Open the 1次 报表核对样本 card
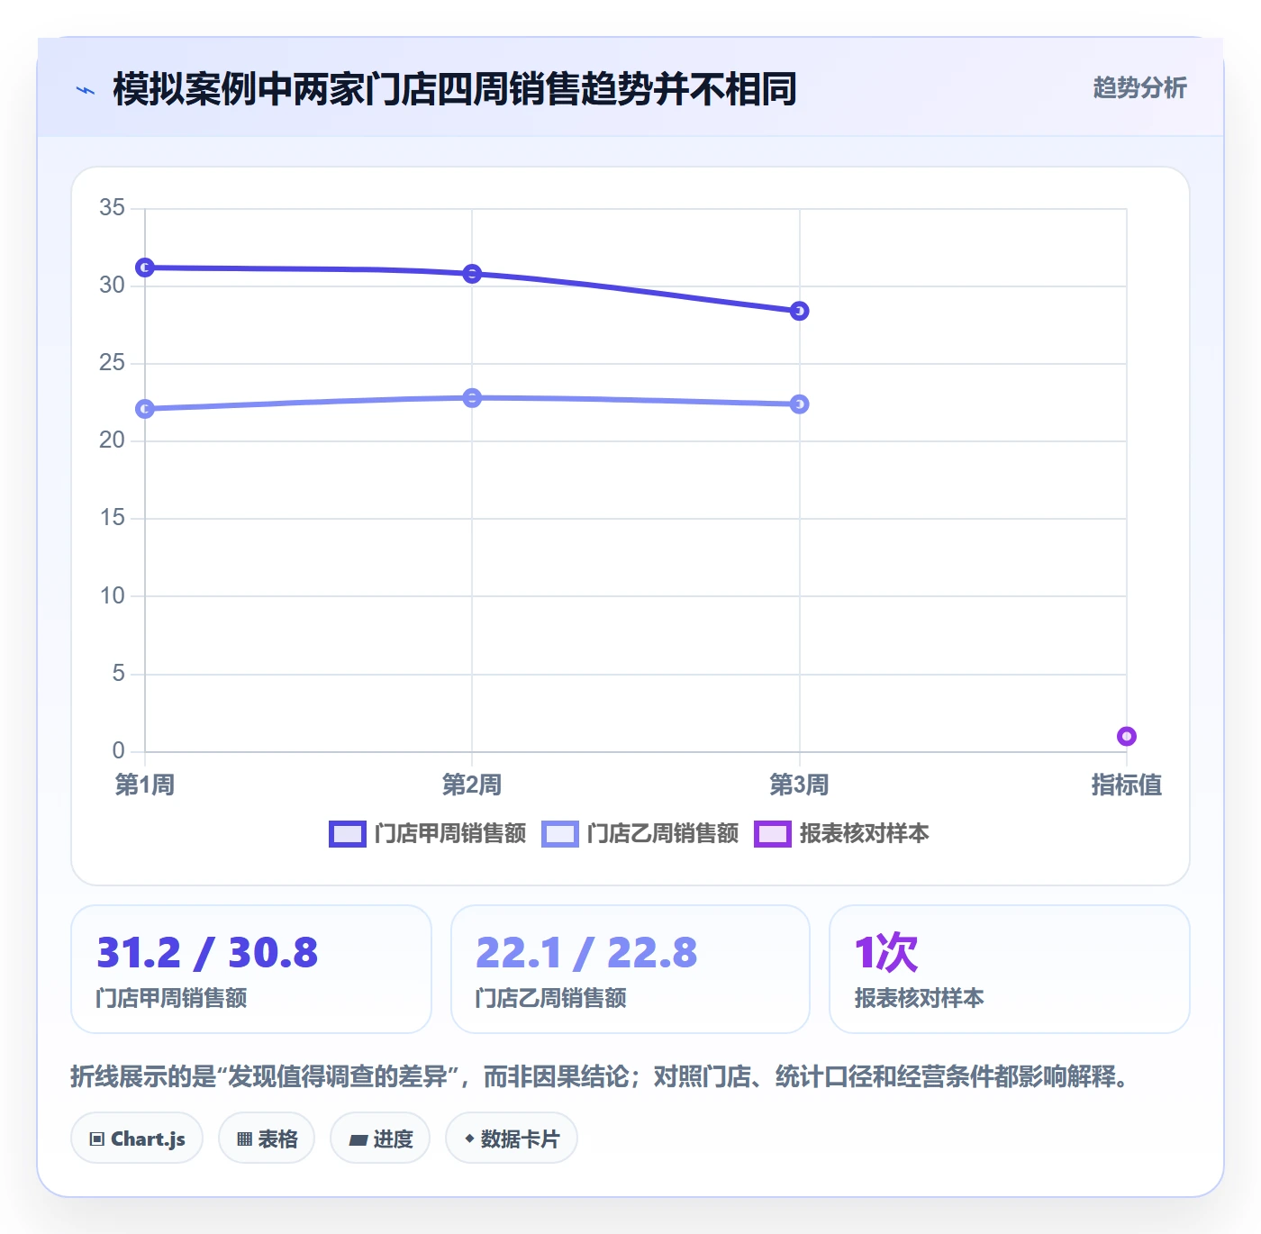The width and height of the screenshot is (1261, 1234). click(1010, 969)
